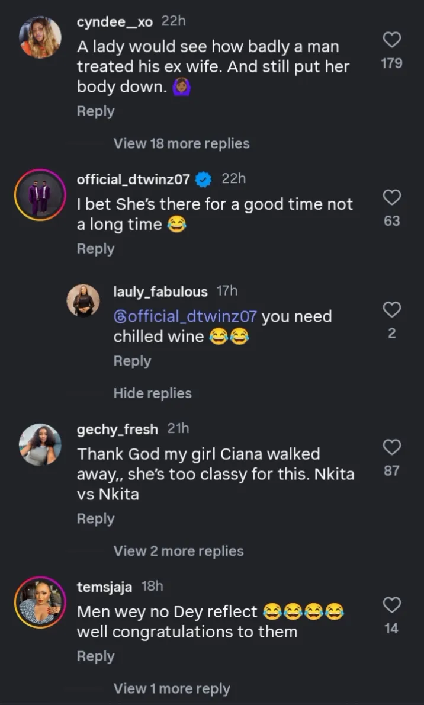Like cyndee_xo's comment with the heart
The height and width of the screenshot is (705, 424).
[392, 40]
